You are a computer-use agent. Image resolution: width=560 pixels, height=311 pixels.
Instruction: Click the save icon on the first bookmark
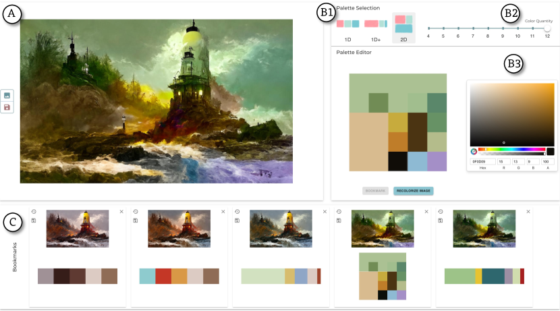click(x=34, y=221)
